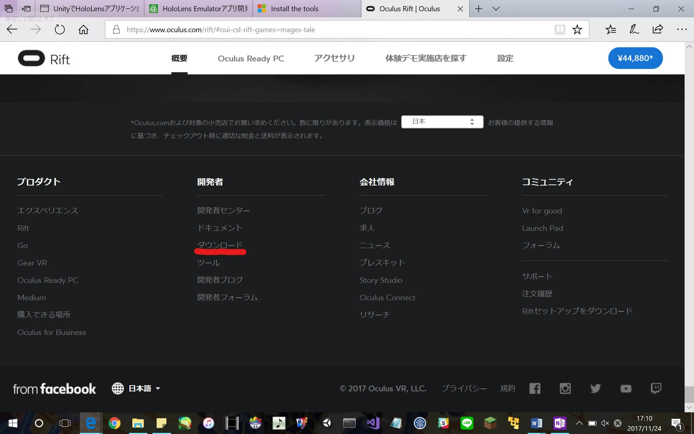Open reading view book icon

(560, 30)
